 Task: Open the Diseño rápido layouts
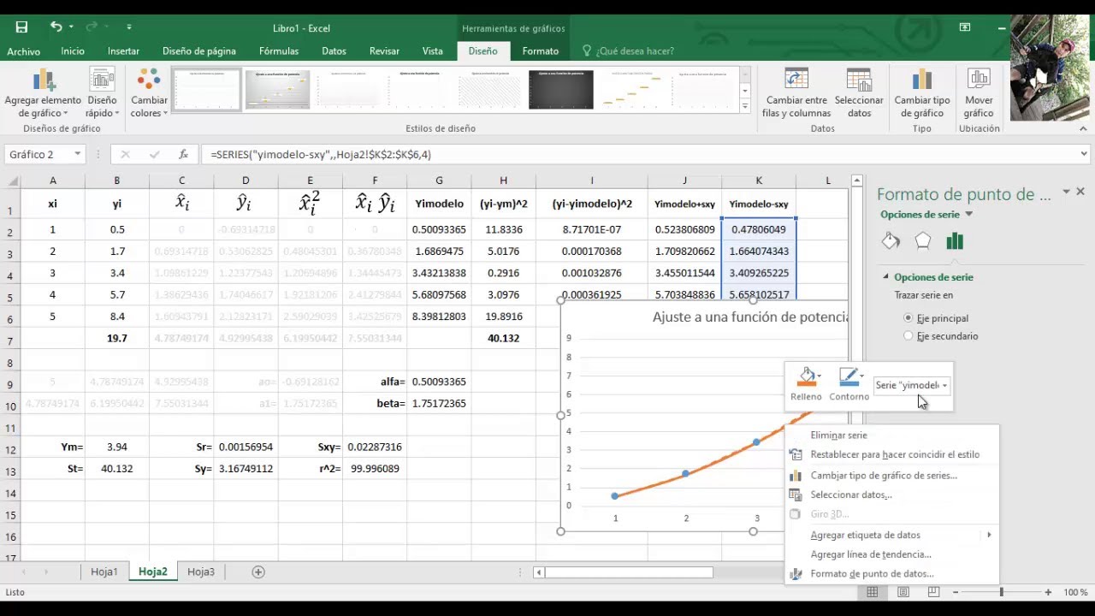tap(101, 94)
